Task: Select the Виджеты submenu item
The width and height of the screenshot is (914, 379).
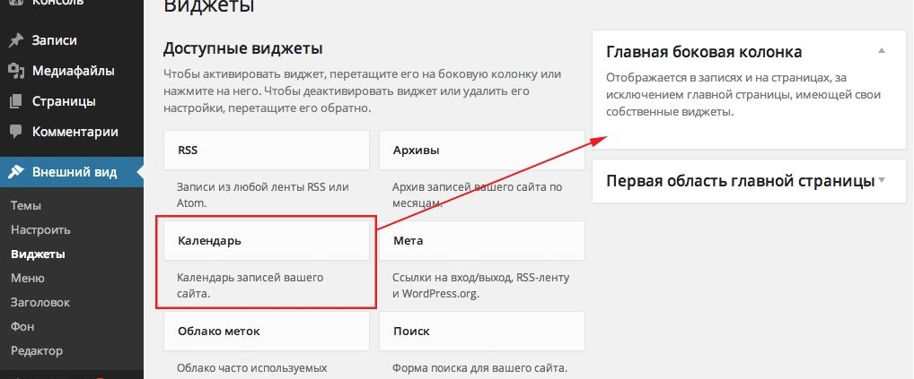Action: click(38, 254)
